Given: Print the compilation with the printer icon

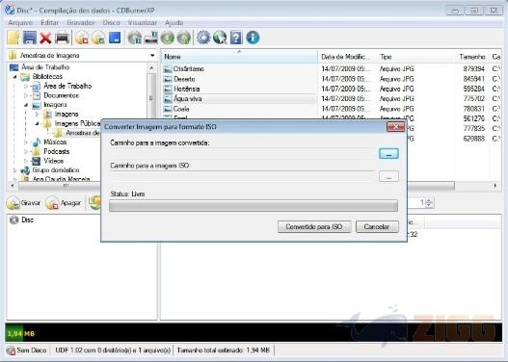Looking at the screenshot, I should coord(63,39).
